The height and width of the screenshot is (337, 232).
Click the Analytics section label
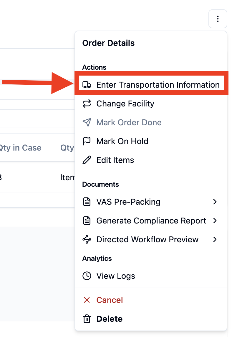(97, 258)
